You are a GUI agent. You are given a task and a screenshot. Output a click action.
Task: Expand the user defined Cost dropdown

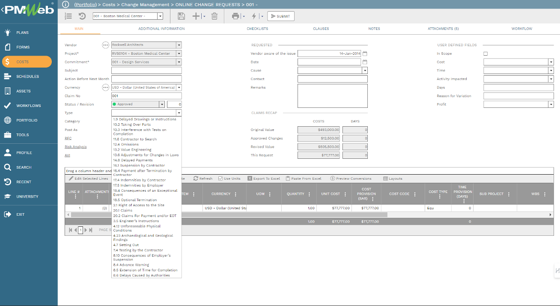click(551, 62)
